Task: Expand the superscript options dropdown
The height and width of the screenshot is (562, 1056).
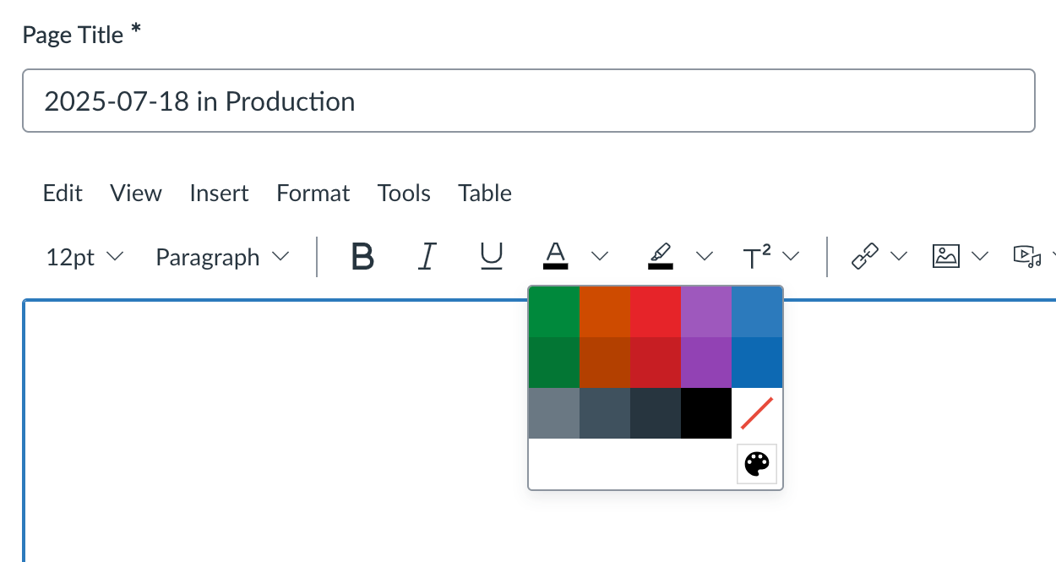Action: [x=792, y=256]
